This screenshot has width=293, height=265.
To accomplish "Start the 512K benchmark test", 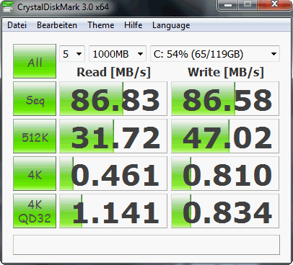I will [x=35, y=136].
